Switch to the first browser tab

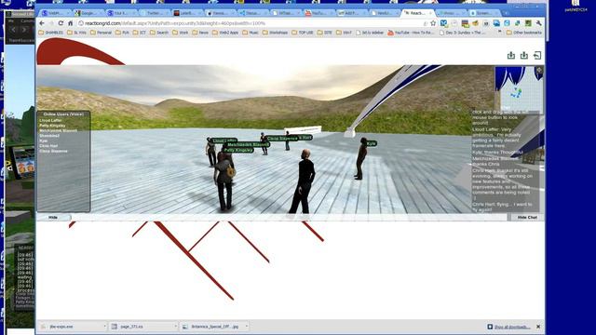55,13
